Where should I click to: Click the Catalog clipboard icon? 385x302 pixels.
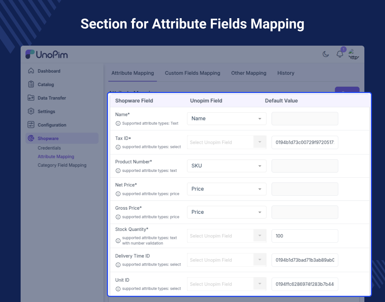pyautogui.click(x=31, y=84)
